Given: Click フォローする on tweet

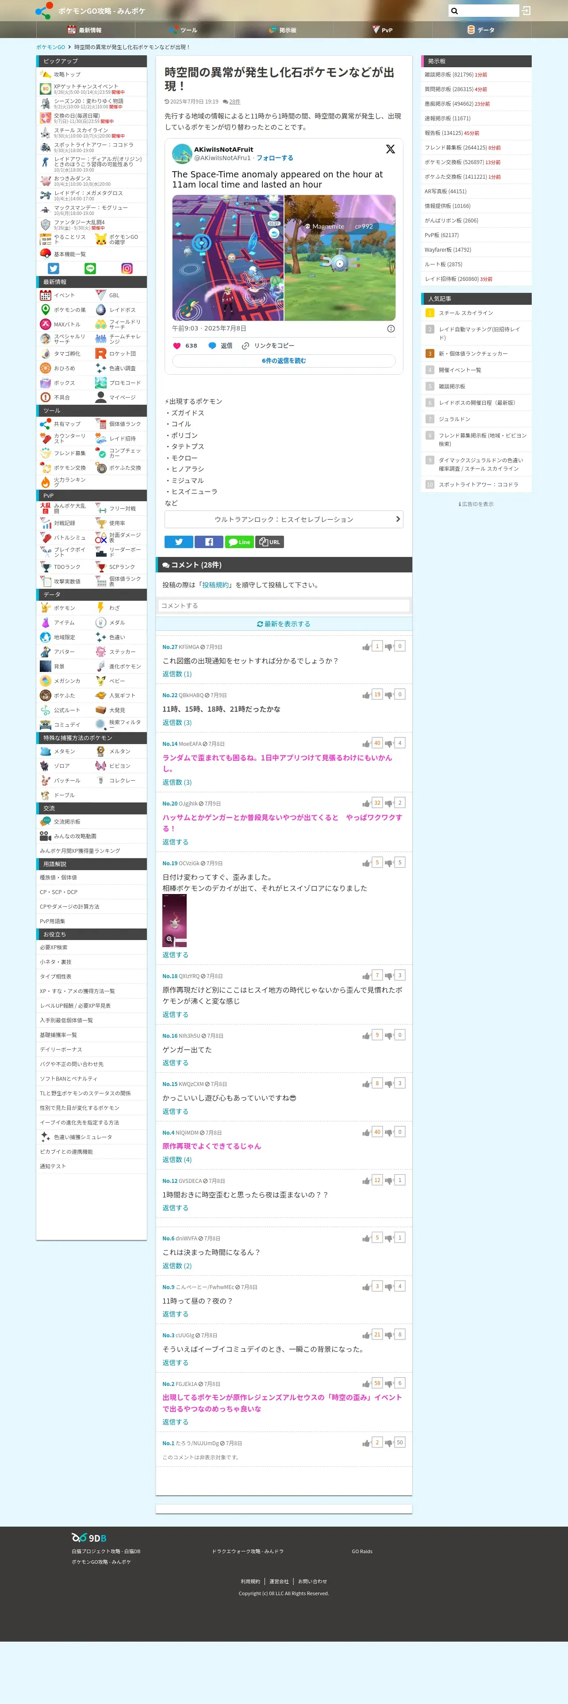Looking at the screenshot, I should click(x=274, y=158).
